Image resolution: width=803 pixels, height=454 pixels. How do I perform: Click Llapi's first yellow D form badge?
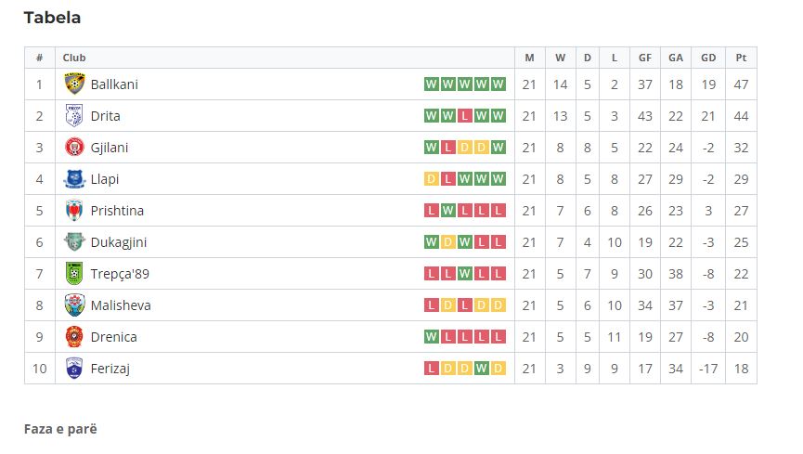431,179
